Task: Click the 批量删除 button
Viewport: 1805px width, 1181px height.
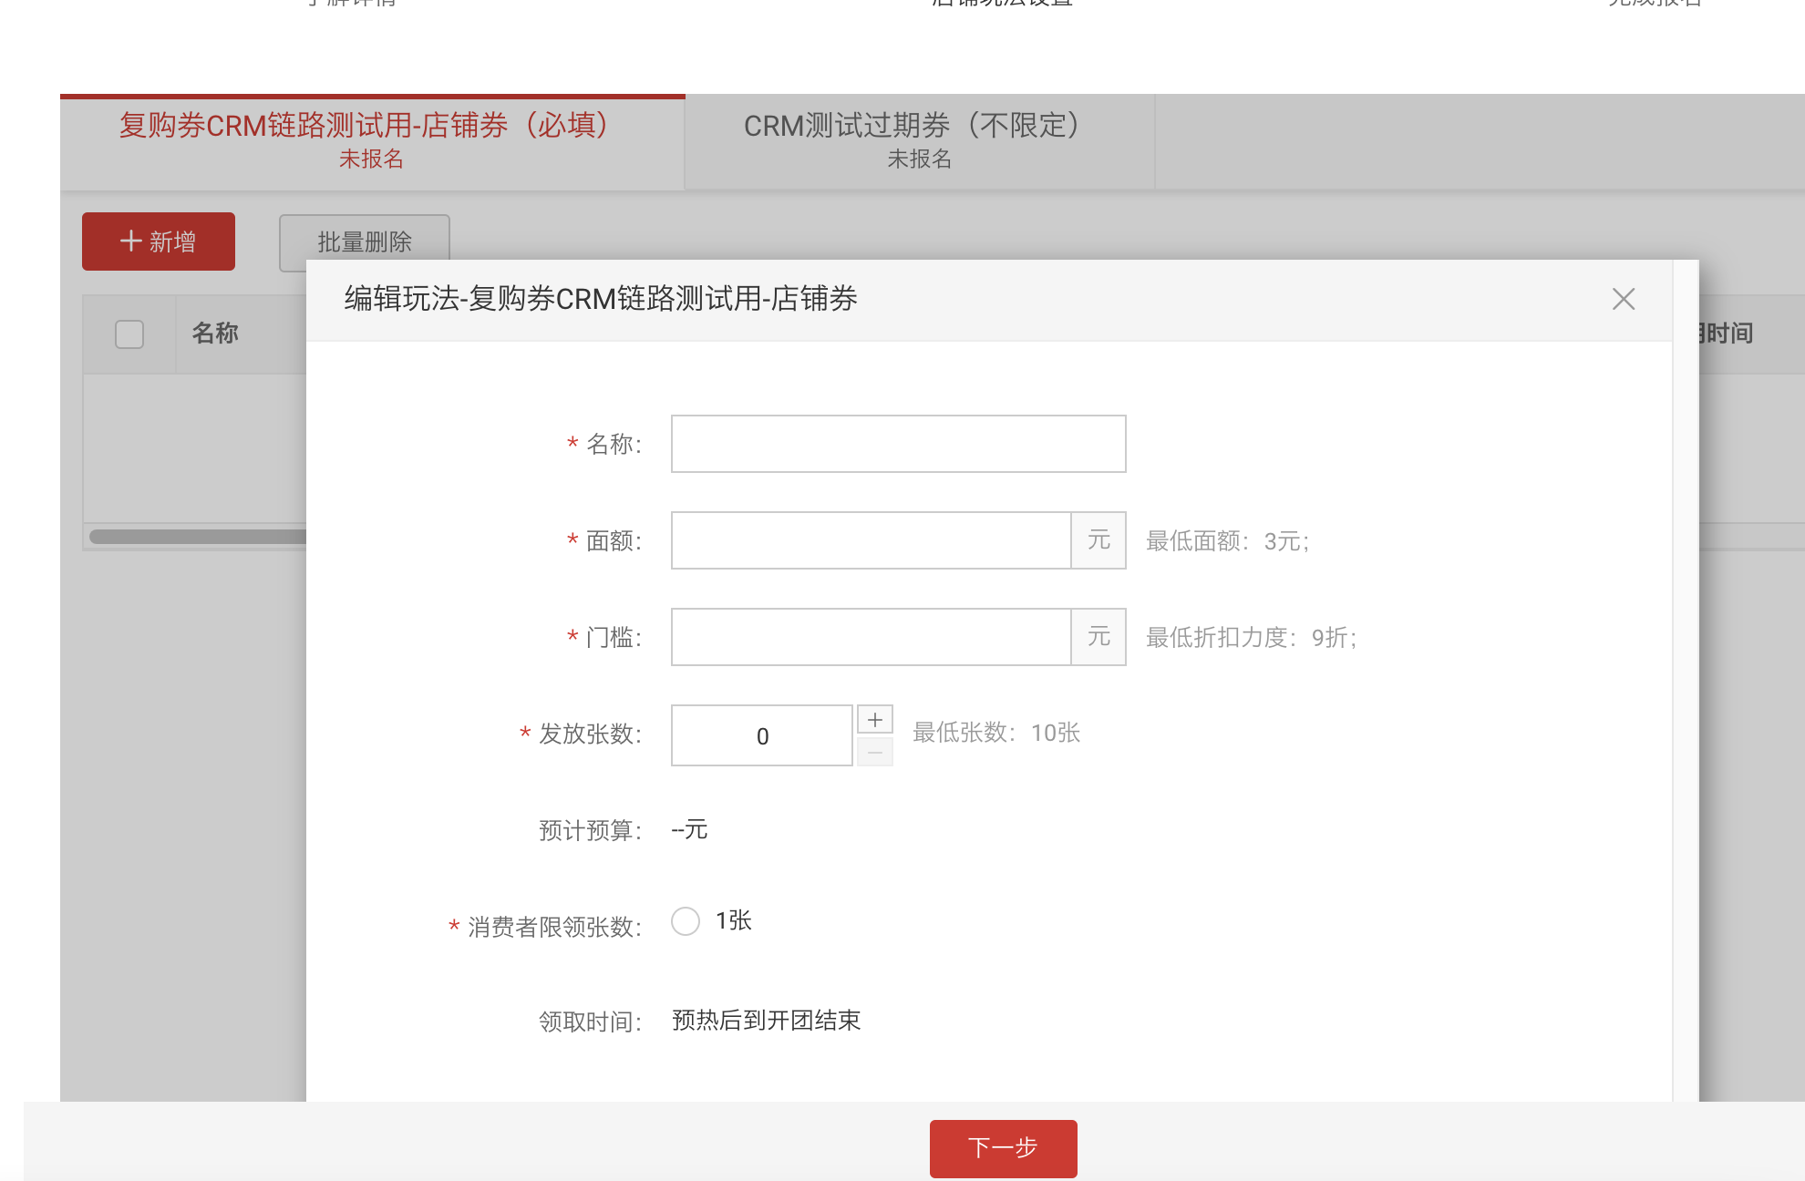Action: [x=364, y=241]
